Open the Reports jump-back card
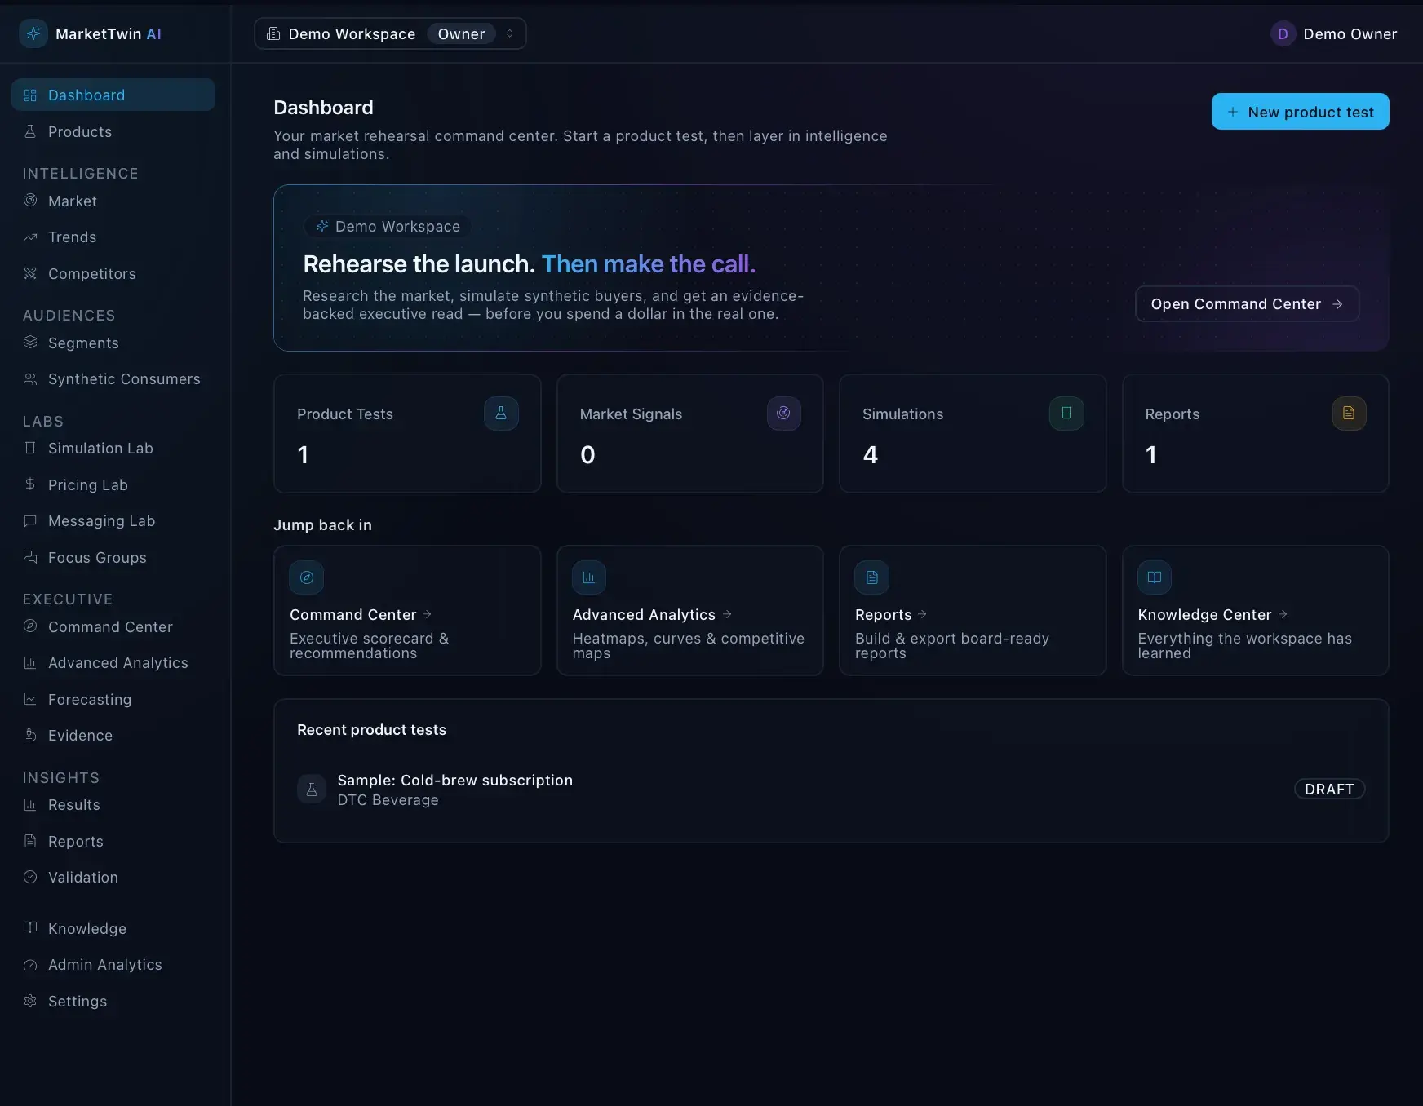The height and width of the screenshot is (1106, 1423). click(973, 610)
